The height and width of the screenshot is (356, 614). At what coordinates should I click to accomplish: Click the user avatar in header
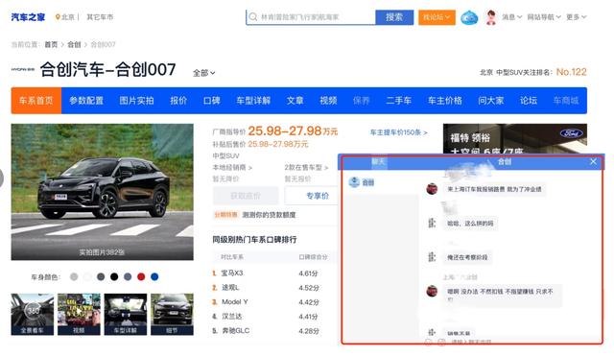point(491,17)
